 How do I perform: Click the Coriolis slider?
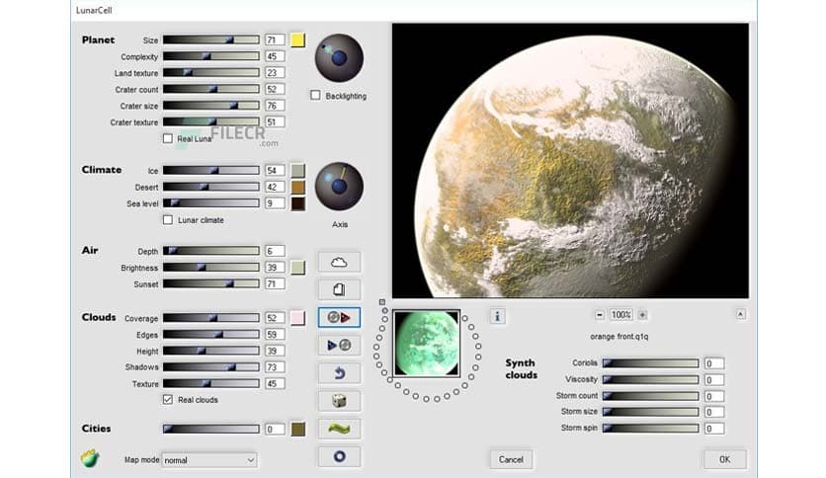coord(650,362)
